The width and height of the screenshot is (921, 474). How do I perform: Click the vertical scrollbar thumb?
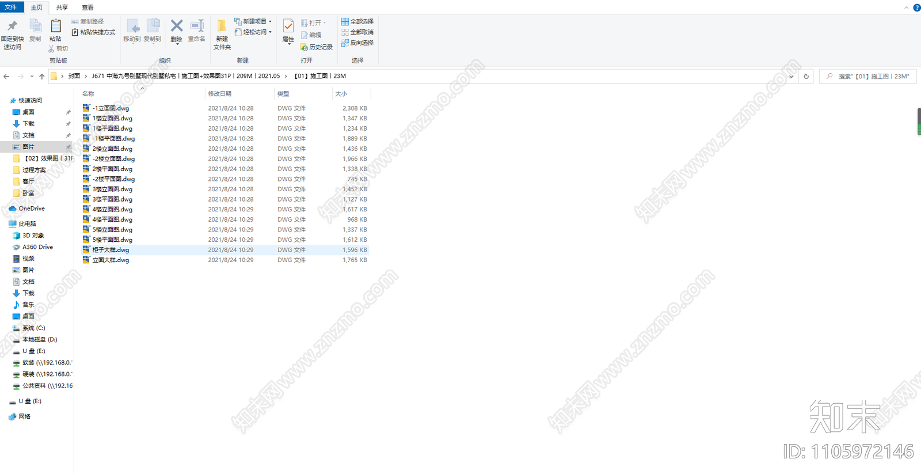919,122
